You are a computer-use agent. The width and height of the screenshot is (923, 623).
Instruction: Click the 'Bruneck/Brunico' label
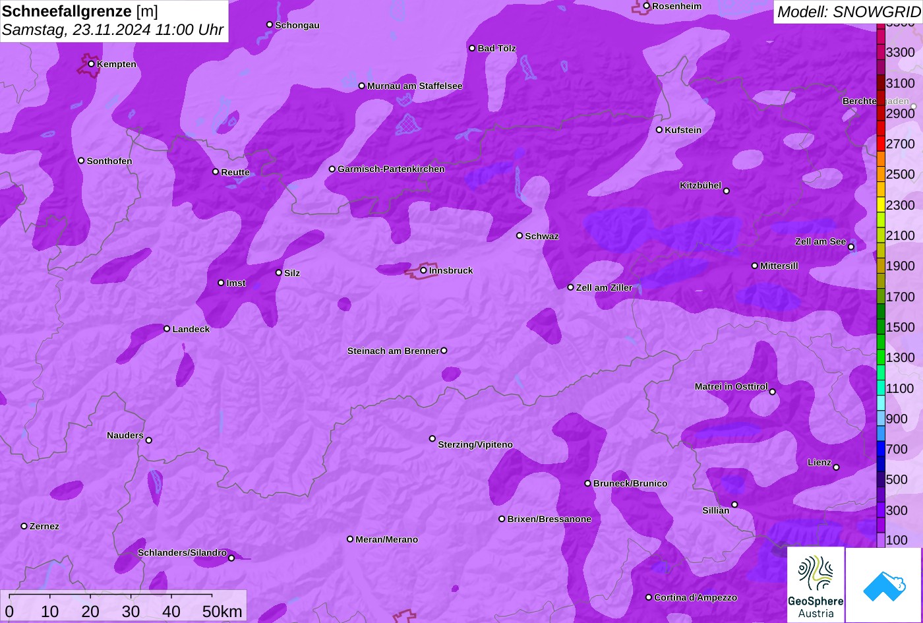coord(630,484)
